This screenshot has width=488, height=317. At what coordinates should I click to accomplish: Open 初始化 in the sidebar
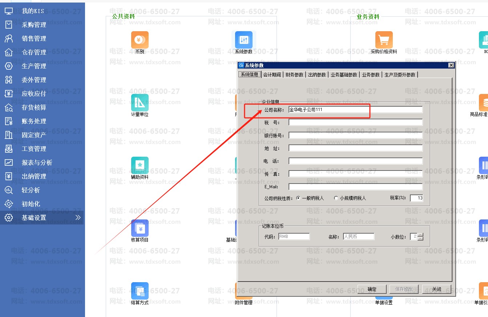31,204
